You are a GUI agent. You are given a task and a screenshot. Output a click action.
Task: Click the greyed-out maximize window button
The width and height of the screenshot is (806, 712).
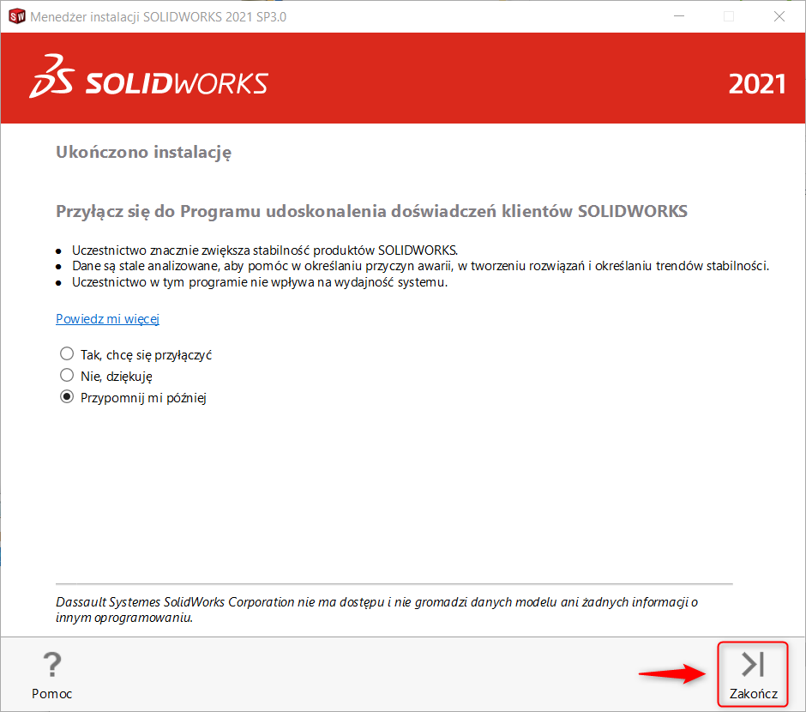tap(729, 16)
